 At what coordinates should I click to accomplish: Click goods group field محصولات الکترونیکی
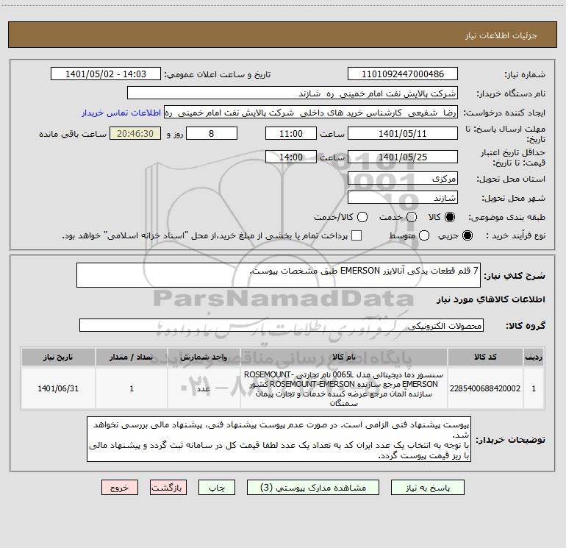click(x=282, y=325)
